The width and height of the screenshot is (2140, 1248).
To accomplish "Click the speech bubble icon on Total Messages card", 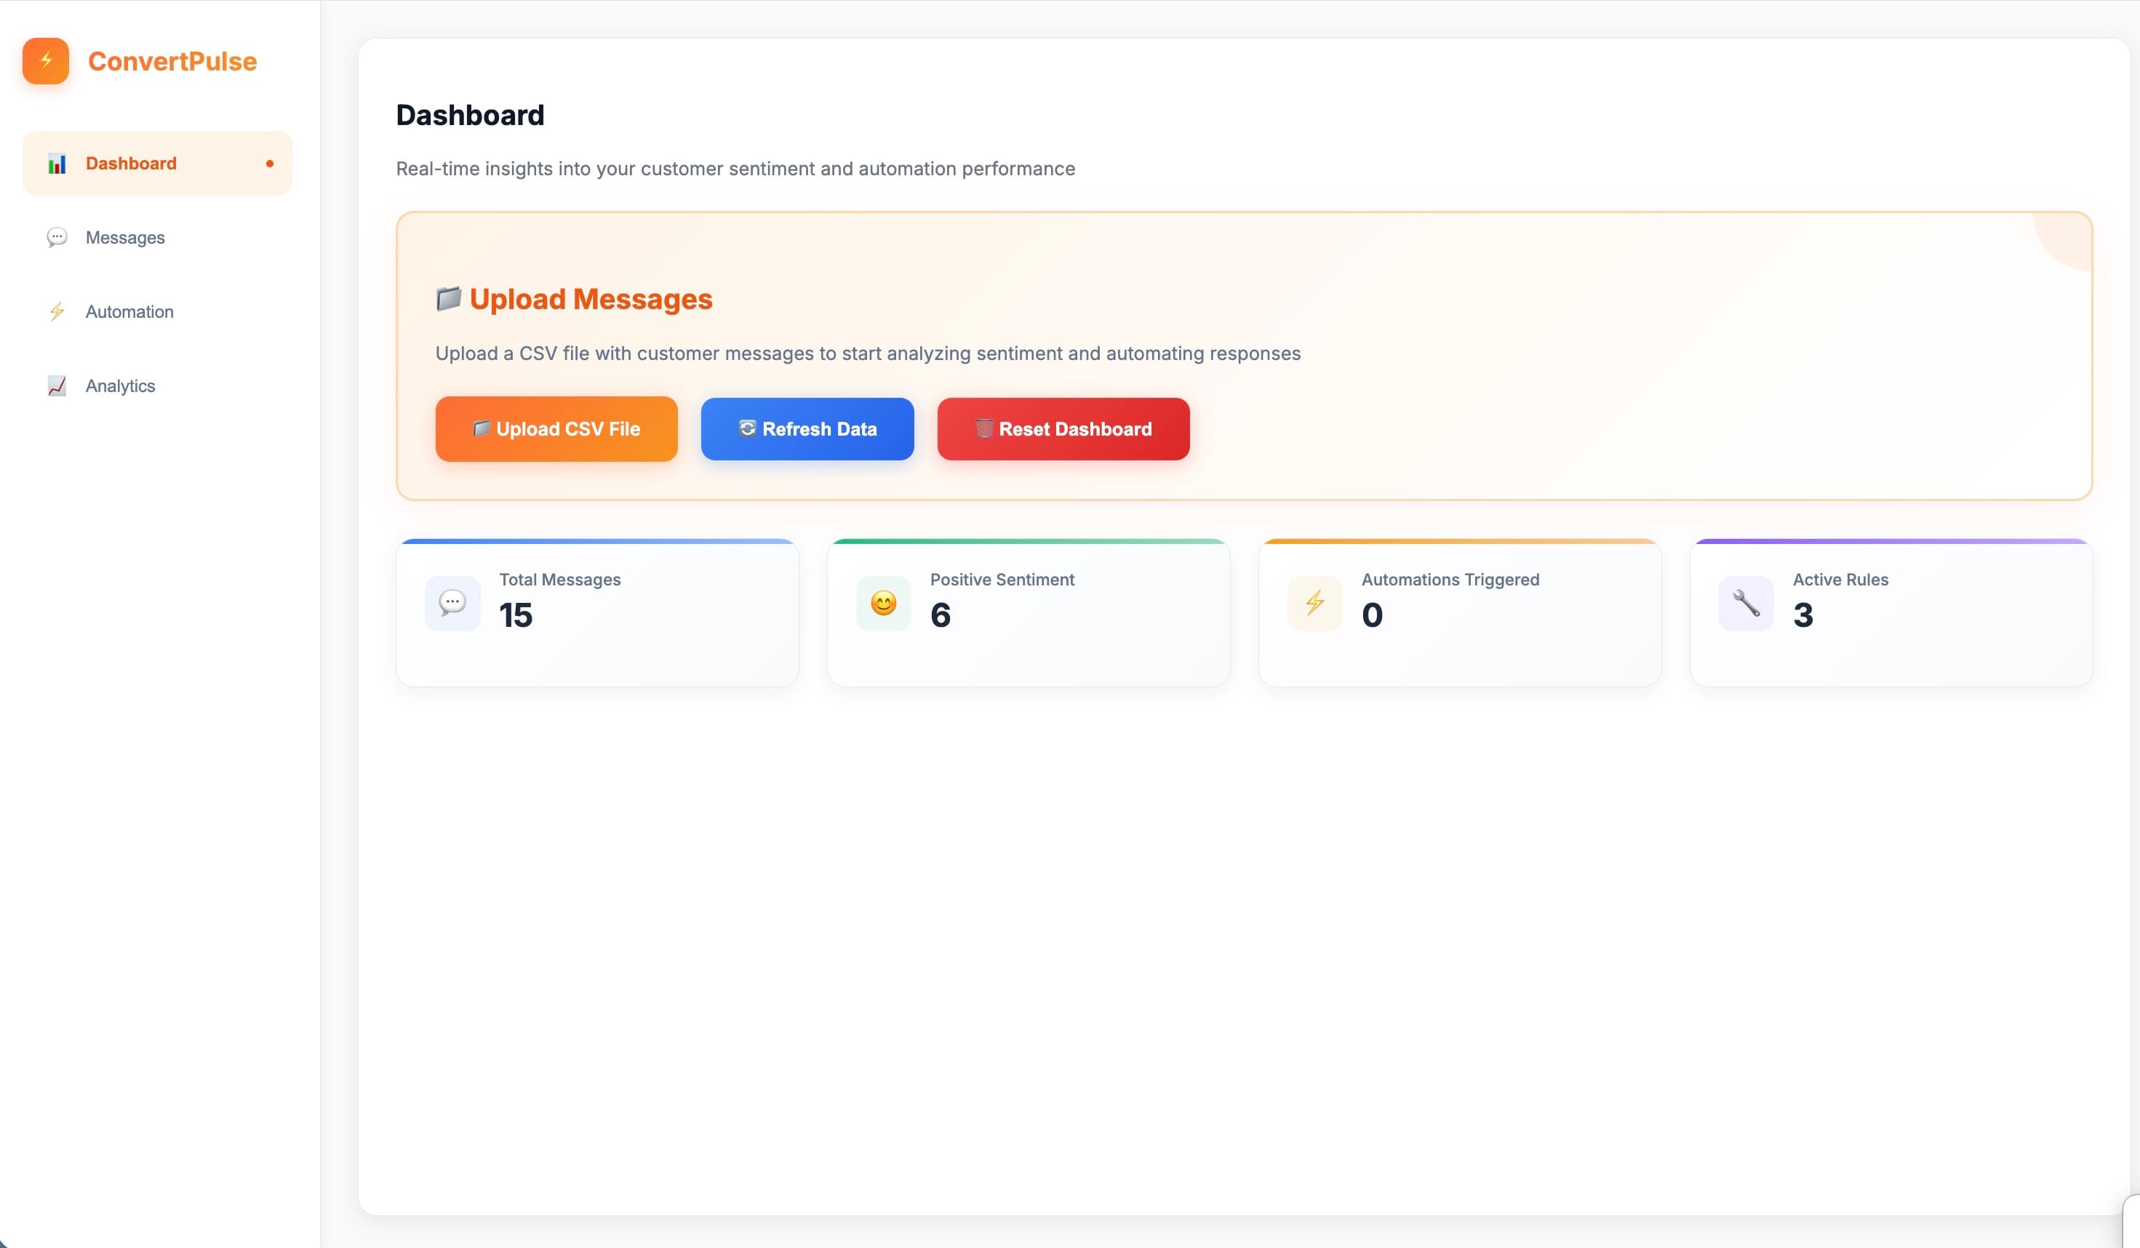I will point(452,603).
